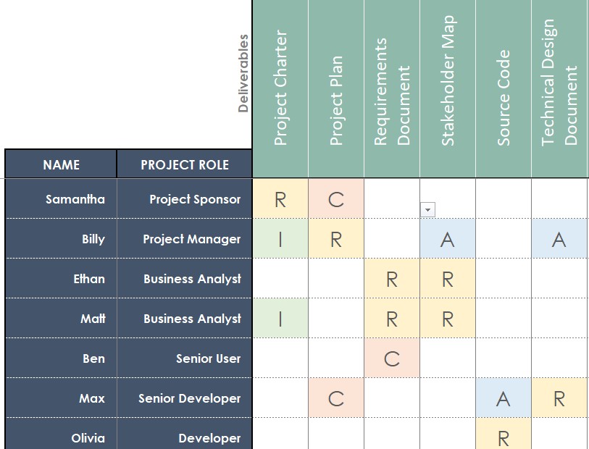Image resolution: width=589 pixels, height=449 pixels.
Task: Open the cell dropdown arrow in Samantha's row
Action: pyautogui.click(x=427, y=209)
